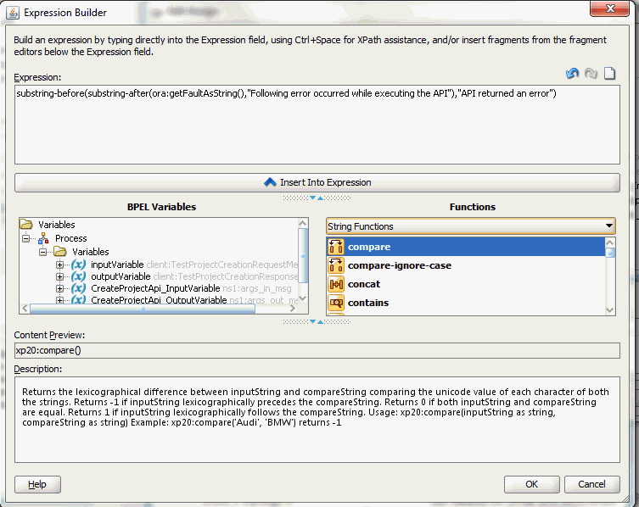Click the compare-ignore-case function icon
639x507 pixels.
[x=336, y=265]
